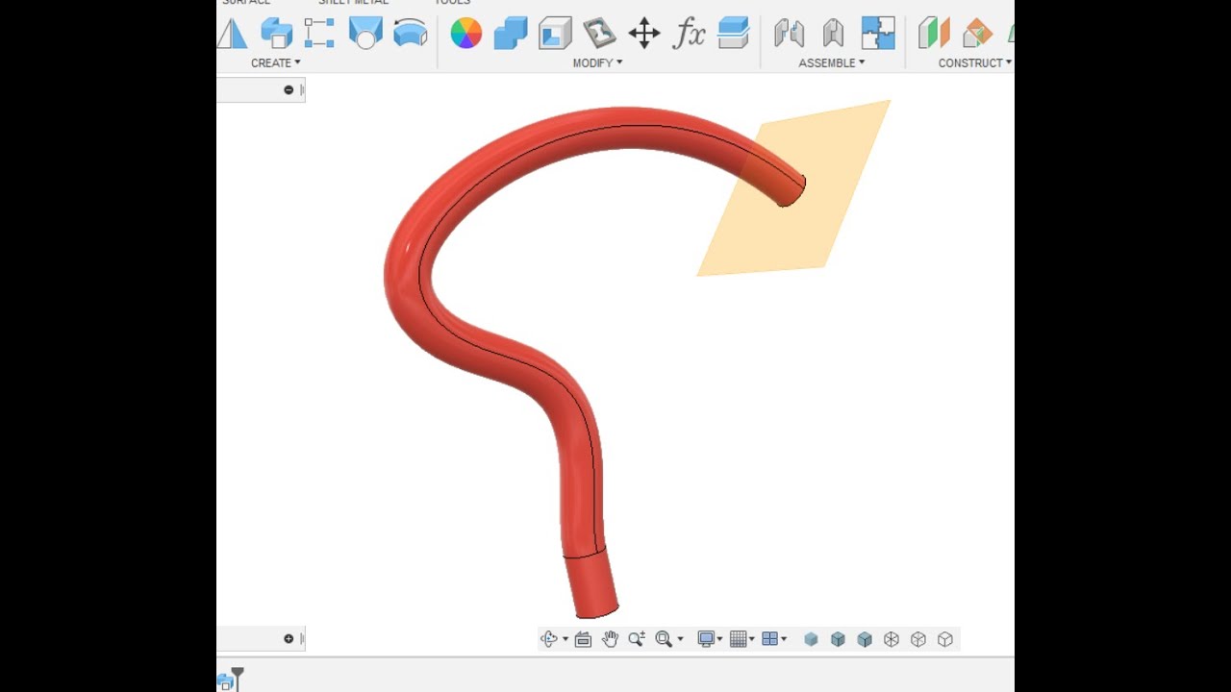Open Display Settings monitor icon
This screenshot has height=692, width=1231.
pos(706,639)
